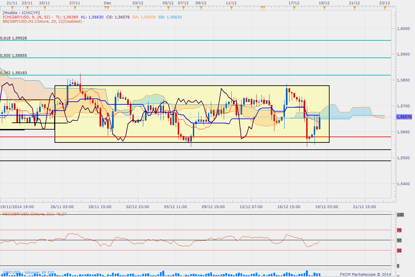The height and width of the screenshot is (277, 415).
Task: Click the CS: 1,56576 value
Action: tap(118, 17)
